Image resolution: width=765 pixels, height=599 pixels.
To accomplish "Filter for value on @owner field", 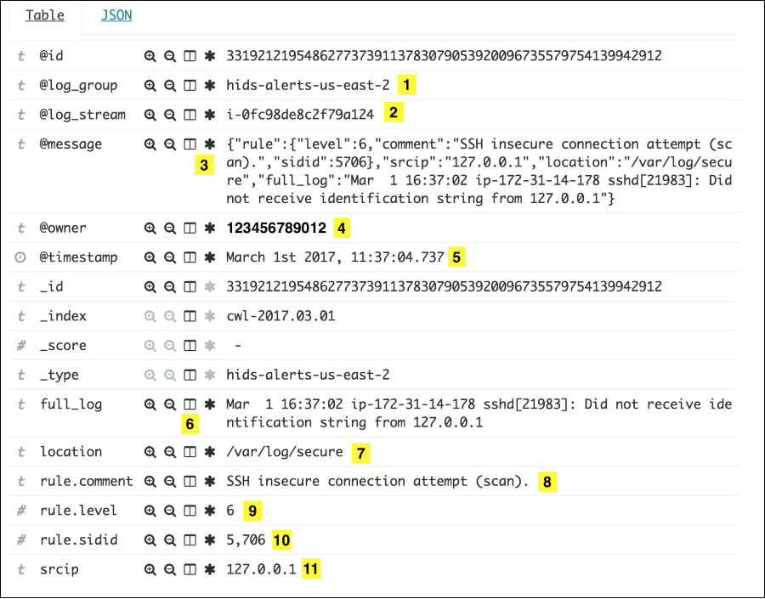I will pos(150,228).
